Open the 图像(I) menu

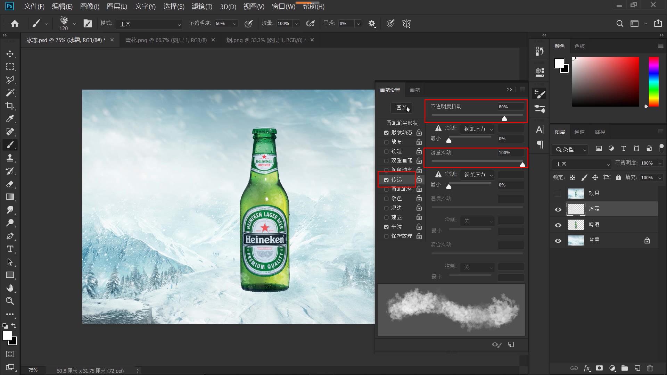pos(90,6)
